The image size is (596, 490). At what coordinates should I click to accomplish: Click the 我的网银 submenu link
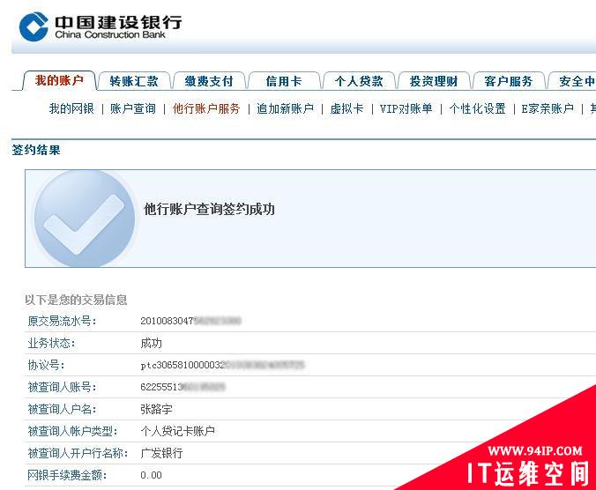coord(71,108)
